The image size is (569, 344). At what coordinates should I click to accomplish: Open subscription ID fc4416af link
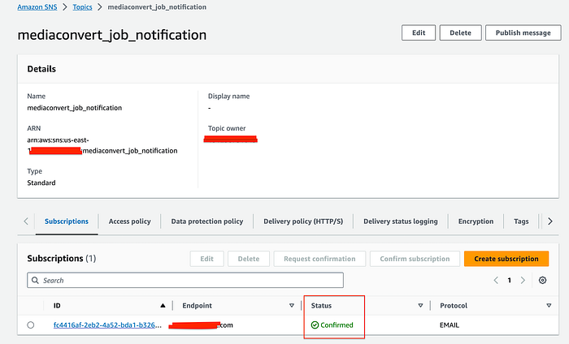(107, 325)
